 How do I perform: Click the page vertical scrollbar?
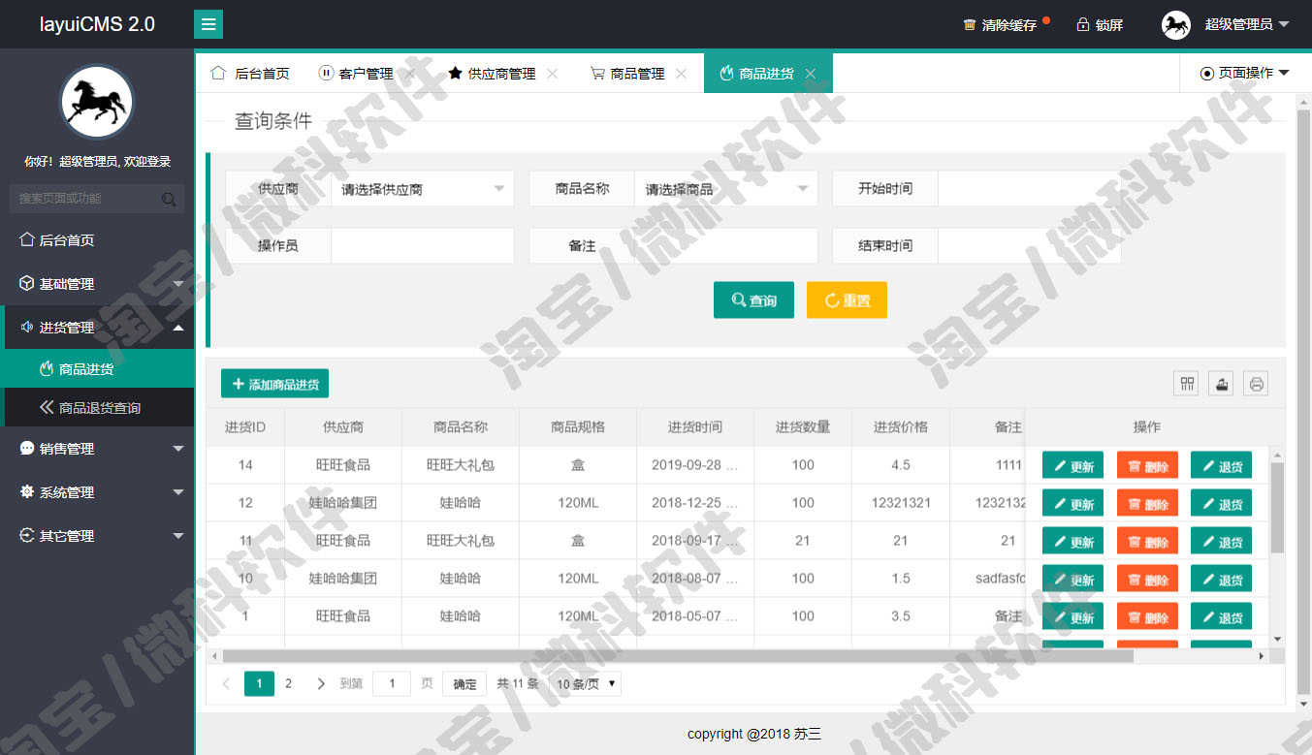click(x=1303, y=402)
